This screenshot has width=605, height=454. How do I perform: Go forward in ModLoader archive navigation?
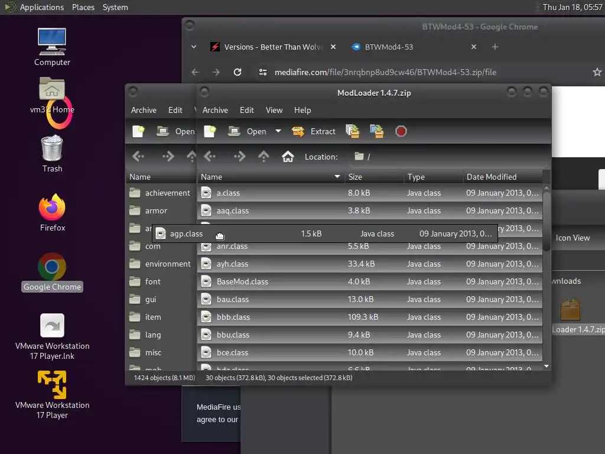pos(240,156)
